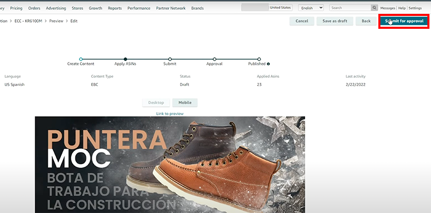Open the Help link

pos(402,8)
